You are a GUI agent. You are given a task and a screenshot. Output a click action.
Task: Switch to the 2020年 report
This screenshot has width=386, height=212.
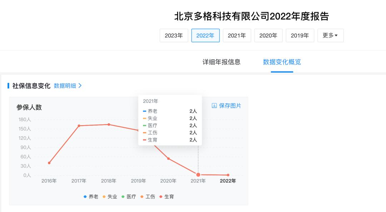[268, 35]
